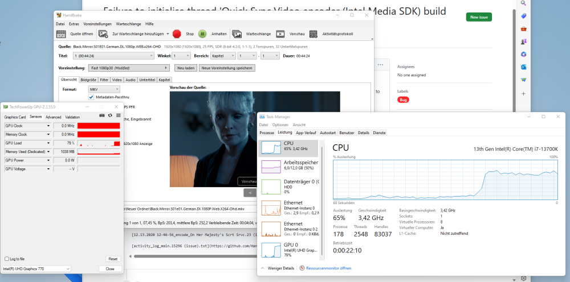
Task: Click the source preview image in HandBrake
Action: [x=255, y=139]
